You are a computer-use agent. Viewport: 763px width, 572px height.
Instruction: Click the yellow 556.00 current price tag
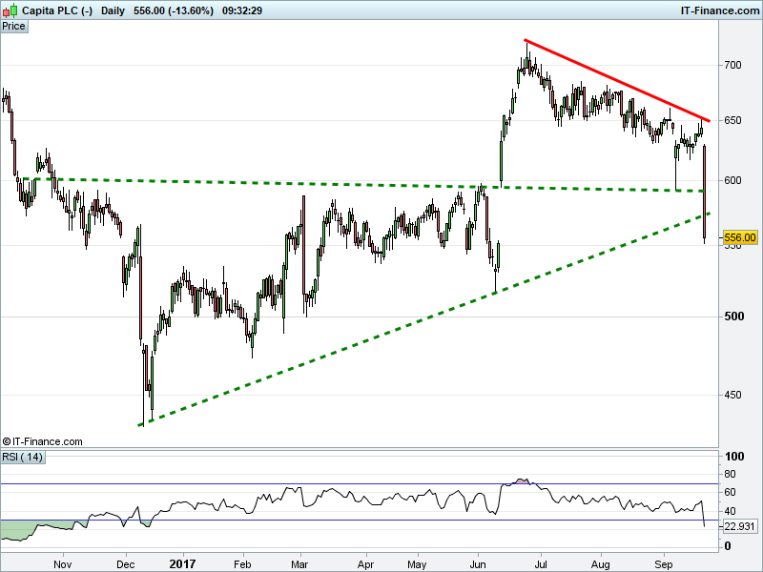click(740, 237)
